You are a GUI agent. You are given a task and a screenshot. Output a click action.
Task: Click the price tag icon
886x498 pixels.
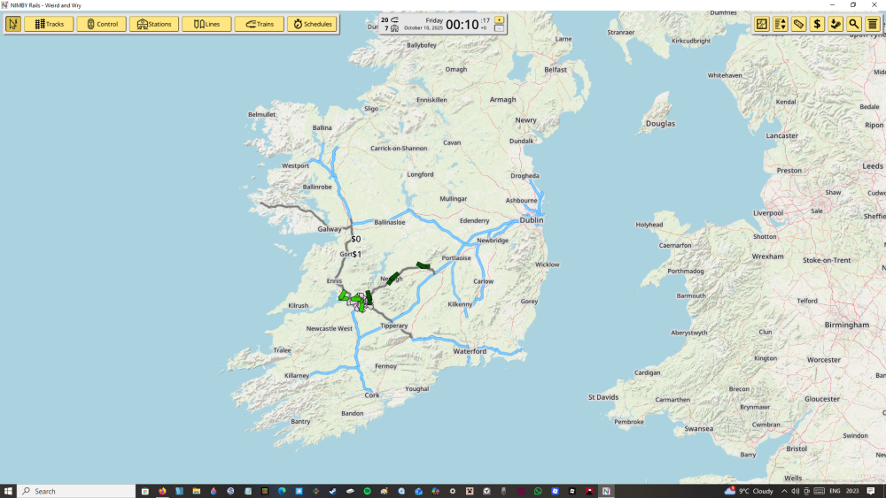click(799, 24)
